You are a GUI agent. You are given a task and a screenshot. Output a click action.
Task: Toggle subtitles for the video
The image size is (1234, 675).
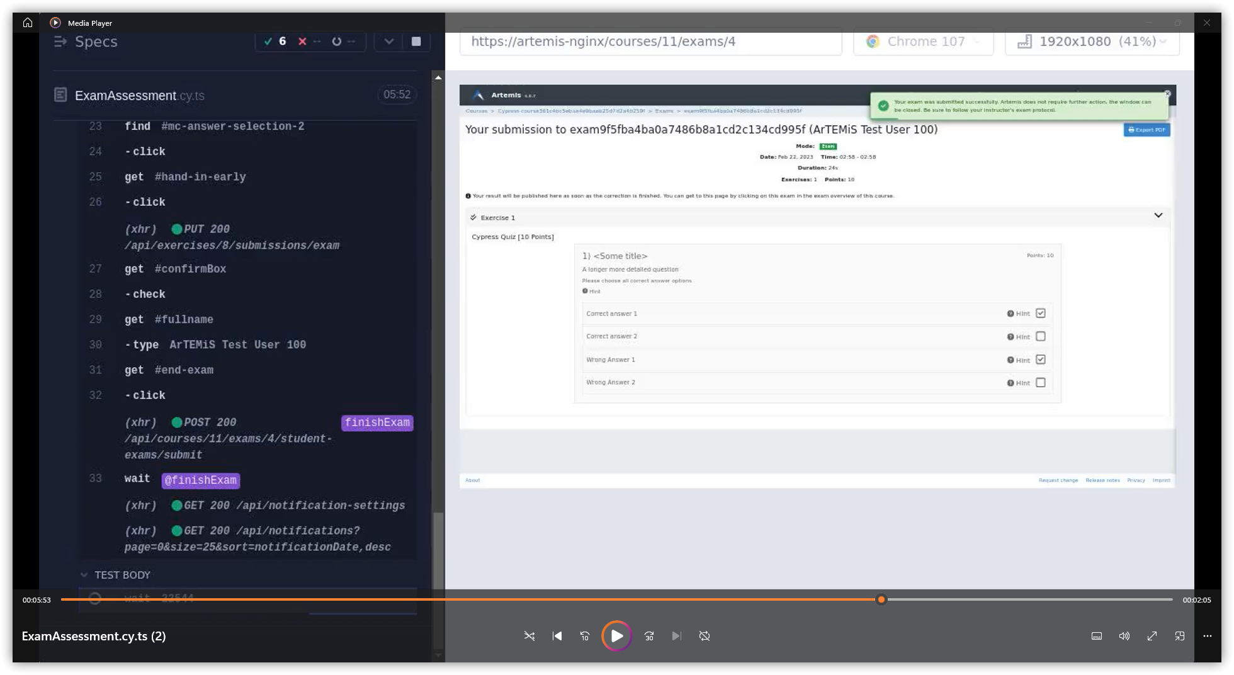(x=1096, y=636)
